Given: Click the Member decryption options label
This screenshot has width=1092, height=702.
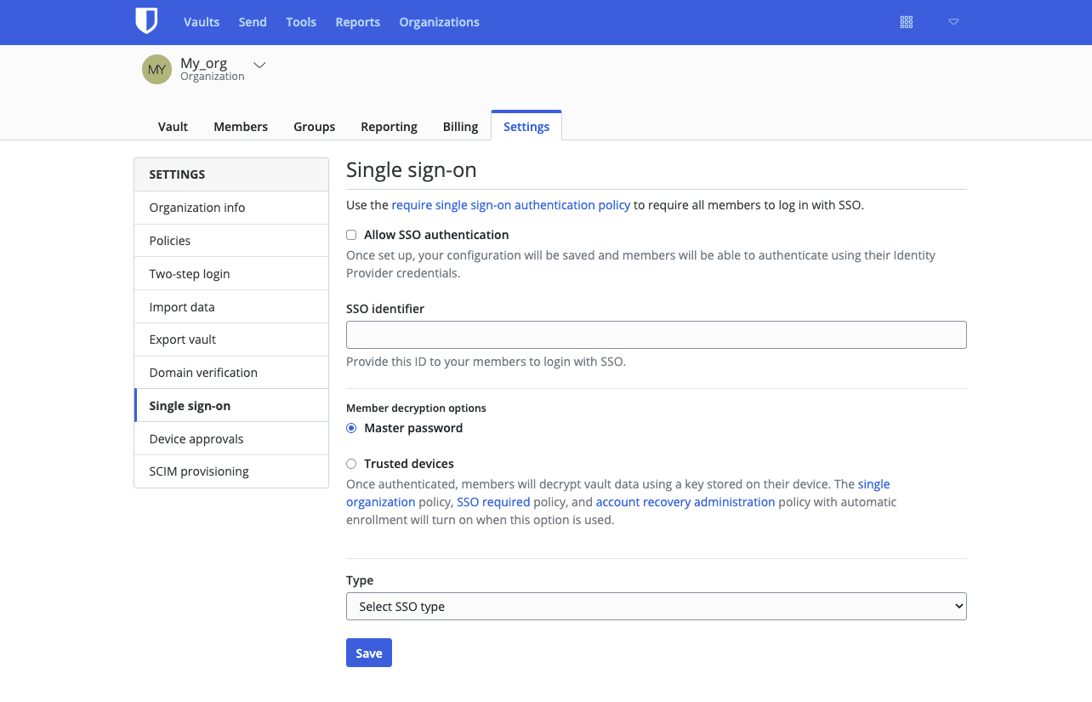Looking at the screenshot, I should tap(416, 408).
